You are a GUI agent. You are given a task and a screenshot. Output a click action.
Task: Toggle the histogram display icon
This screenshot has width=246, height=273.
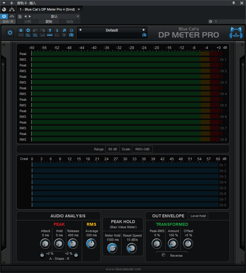pyautogui.click(x=42, y=35)
